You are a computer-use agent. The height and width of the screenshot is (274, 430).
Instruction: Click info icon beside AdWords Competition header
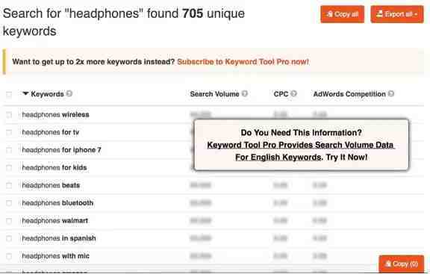click(x=391, y=93)
